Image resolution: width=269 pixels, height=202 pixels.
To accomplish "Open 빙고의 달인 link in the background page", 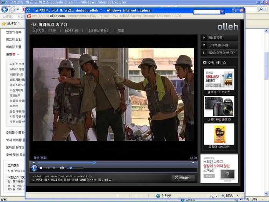I will pyautogui.click(x=14, y=40).
